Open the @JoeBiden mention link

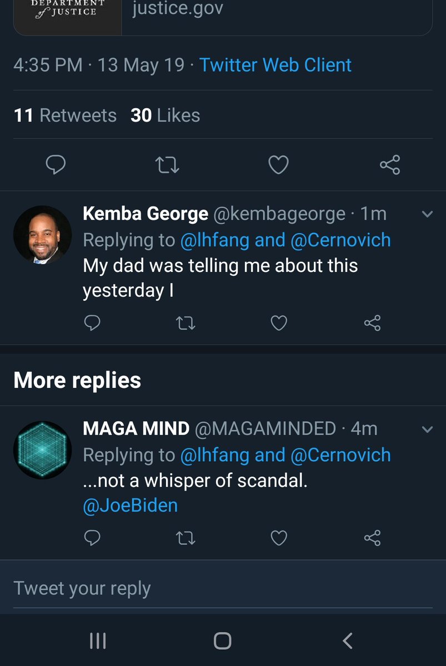point(130,507)
